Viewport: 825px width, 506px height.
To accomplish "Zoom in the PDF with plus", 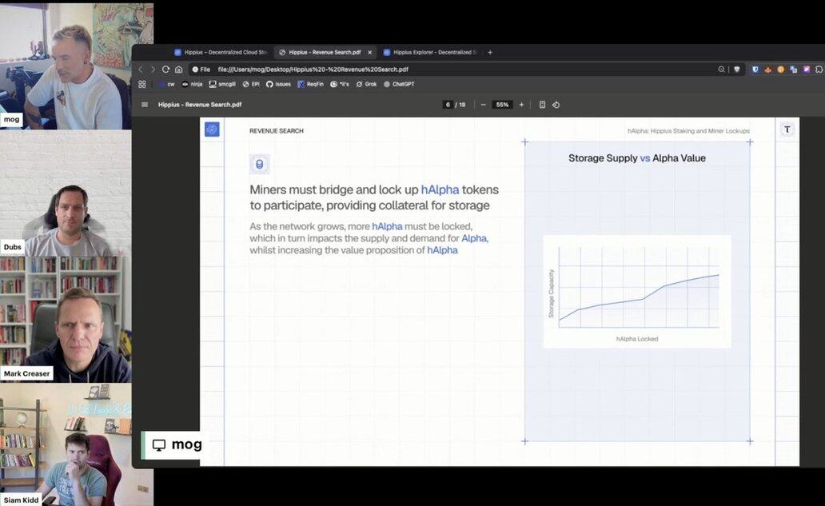I will [521, 105].
